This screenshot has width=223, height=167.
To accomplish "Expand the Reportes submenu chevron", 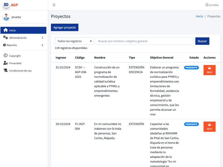I will [x=42, y=45].
